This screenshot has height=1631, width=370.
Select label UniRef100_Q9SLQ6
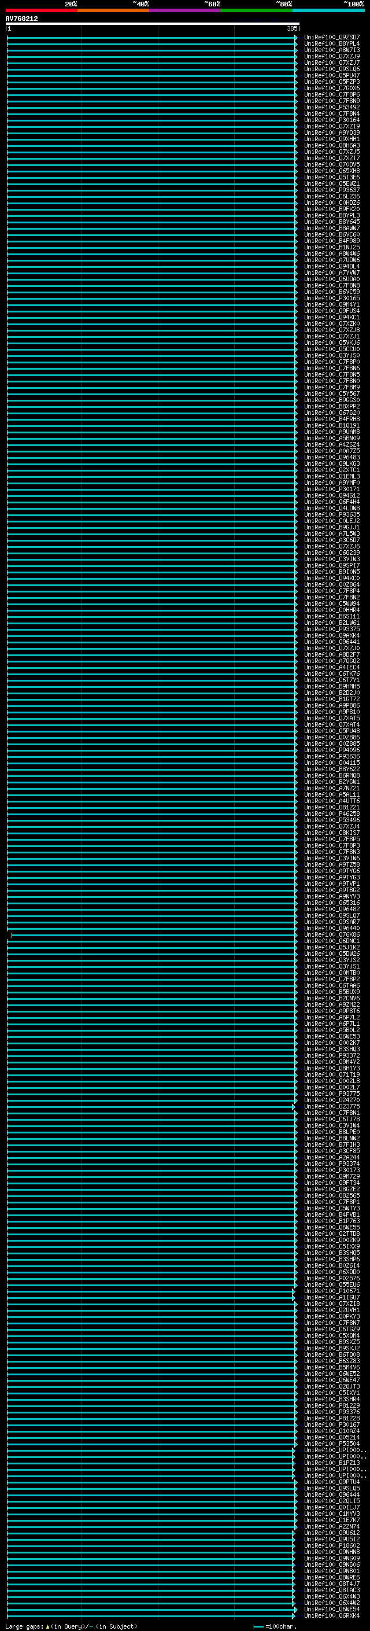331,69
